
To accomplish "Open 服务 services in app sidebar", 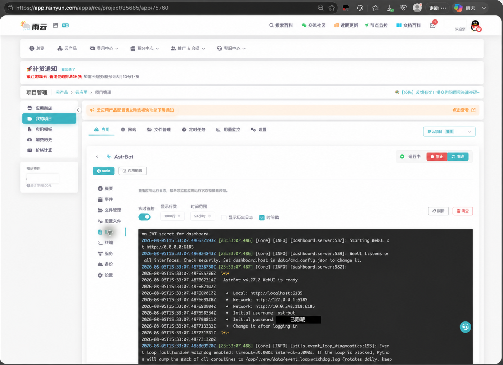I will pos(105,253).
